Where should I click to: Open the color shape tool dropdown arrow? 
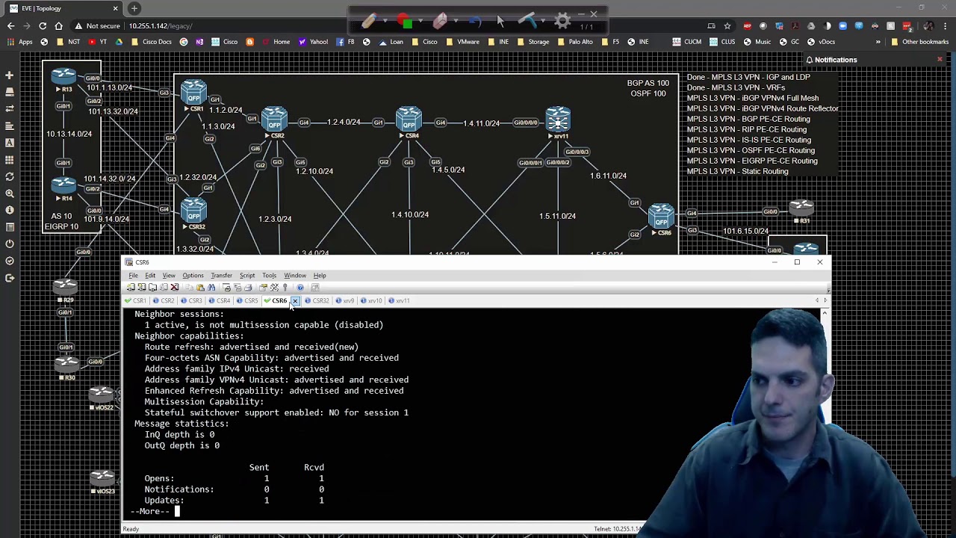(x=420, y=20)
